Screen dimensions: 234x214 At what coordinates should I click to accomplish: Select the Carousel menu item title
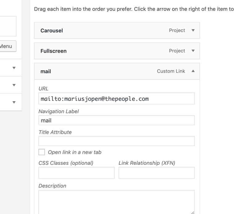[52, 31]
